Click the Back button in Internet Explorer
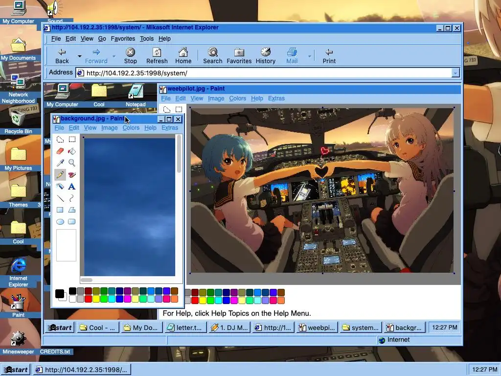The width and height of the screenshot is (501, 376). [62, 56]
